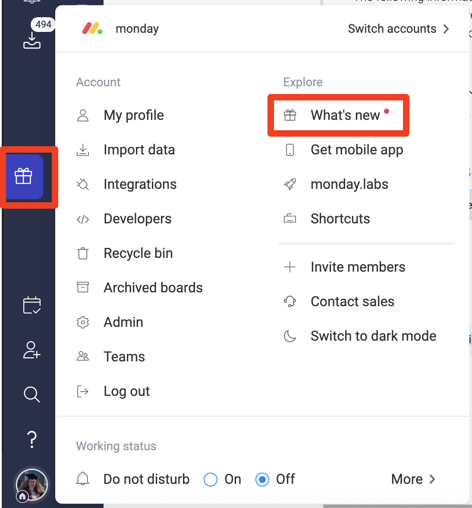Click Log out
The height and width of the screenshot is (508, 472).
[x=127, y=392]
